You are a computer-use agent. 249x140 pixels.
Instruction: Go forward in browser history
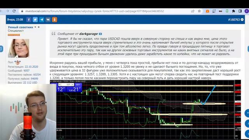tap(7, 11)
